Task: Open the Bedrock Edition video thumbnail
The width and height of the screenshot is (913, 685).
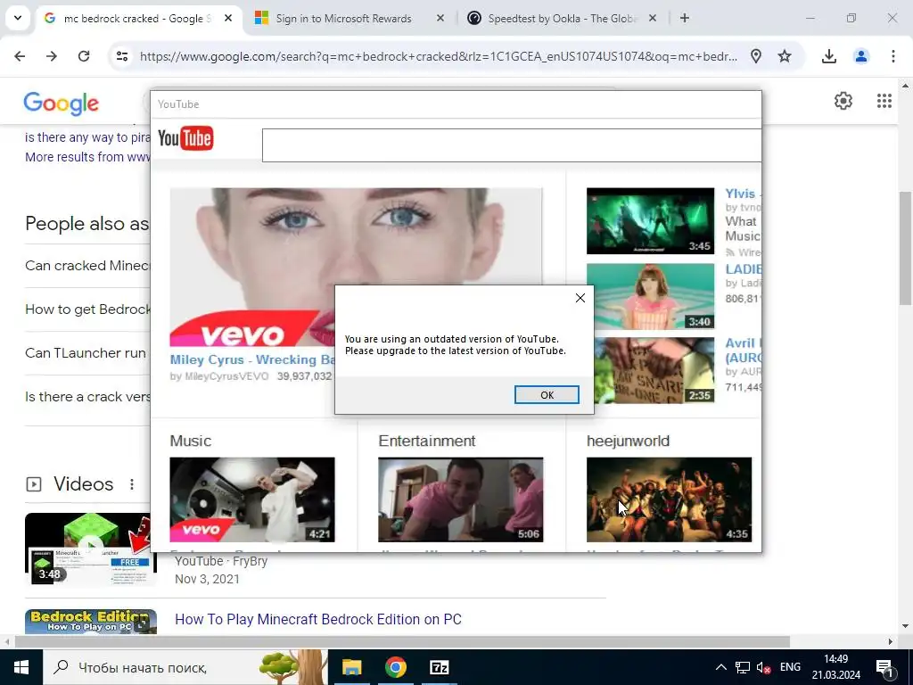Action: [x=91, y=622]
